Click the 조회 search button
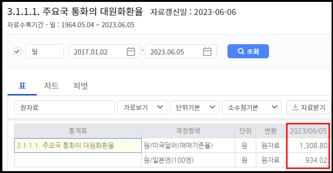The image size is (333, 173). point(248,51)
